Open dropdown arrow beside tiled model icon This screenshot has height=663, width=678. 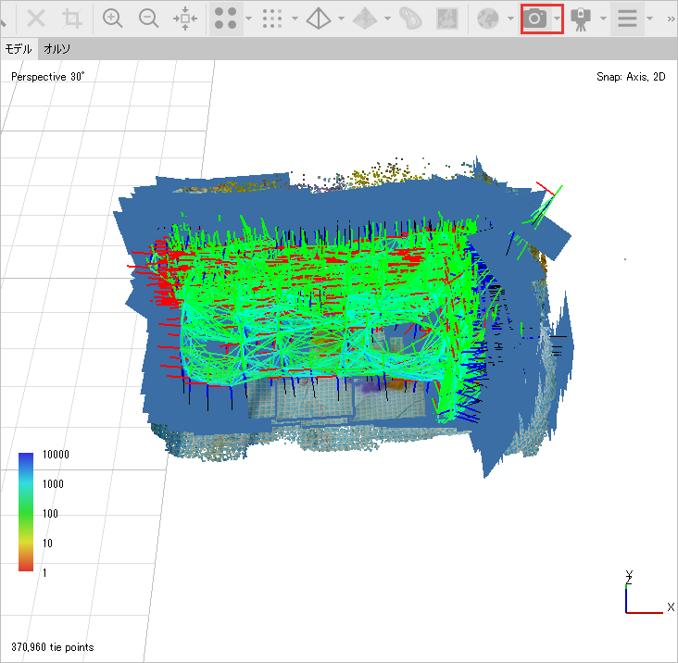click(x=387, y=19)
